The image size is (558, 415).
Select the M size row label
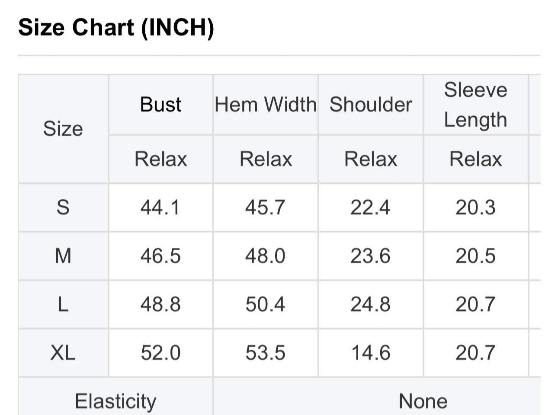63,256
